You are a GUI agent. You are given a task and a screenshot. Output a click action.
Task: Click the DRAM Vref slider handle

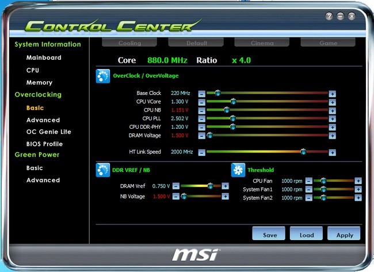pos(211,186)
